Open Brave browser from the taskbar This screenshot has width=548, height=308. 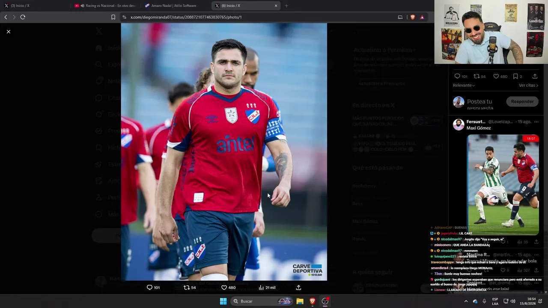(313, 301)
